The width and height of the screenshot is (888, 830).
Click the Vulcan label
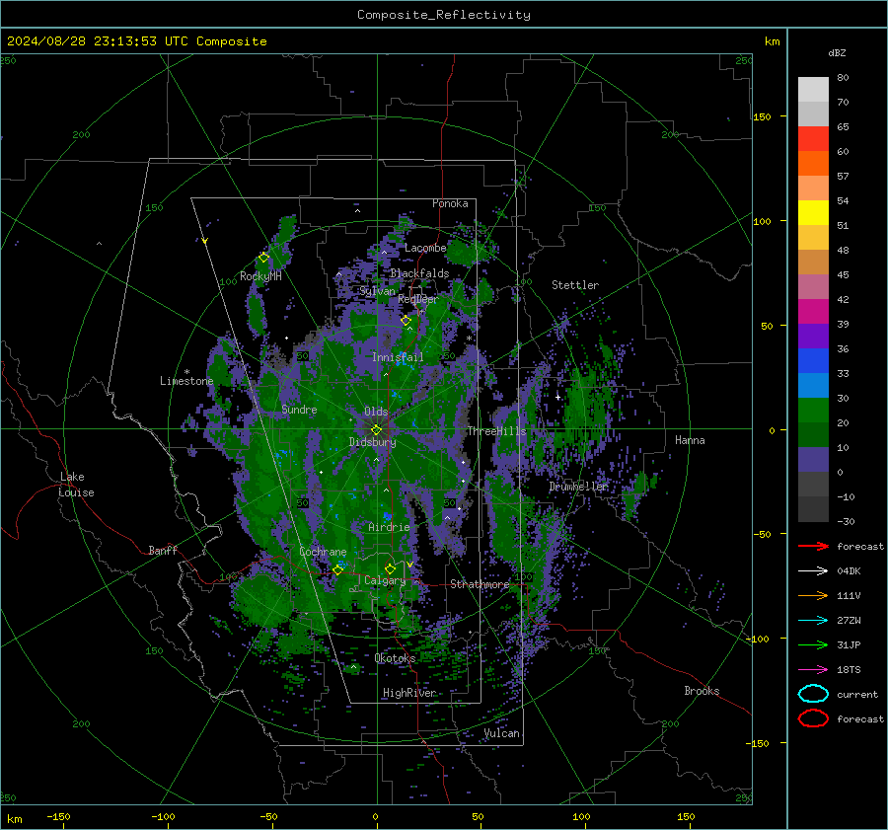pyautogui.click(x=501, y=733)
